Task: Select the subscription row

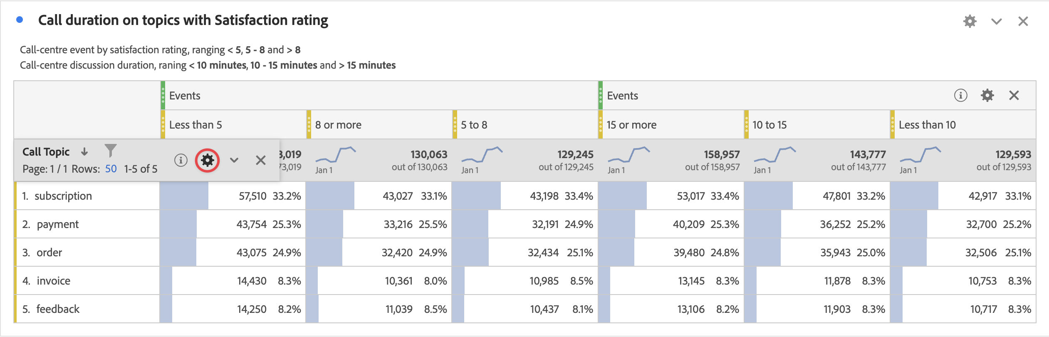Action: [x=63, y=196]
